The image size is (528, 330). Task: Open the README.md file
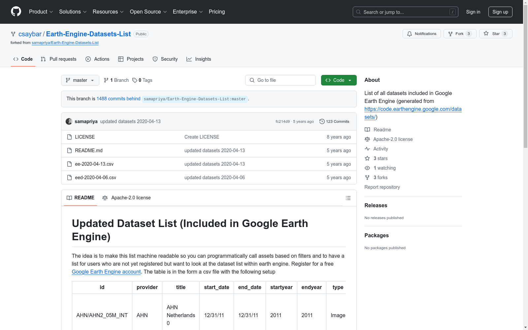tap(89, 150)
